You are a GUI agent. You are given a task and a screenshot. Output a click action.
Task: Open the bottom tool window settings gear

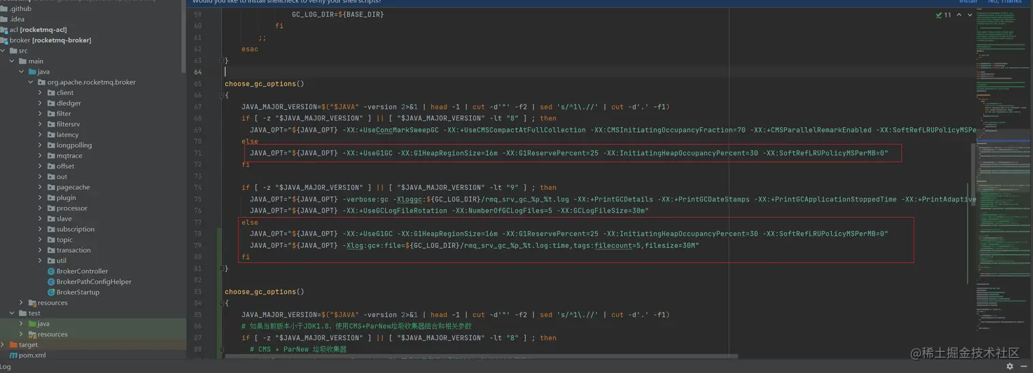(x=1010, y=366)
